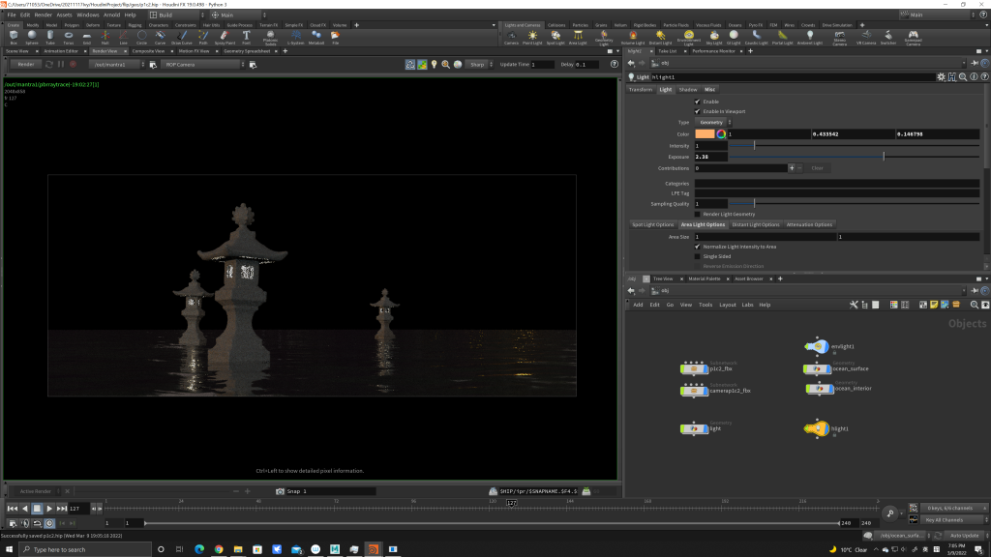Click the Sharp filter button

(x=476, y=64)
